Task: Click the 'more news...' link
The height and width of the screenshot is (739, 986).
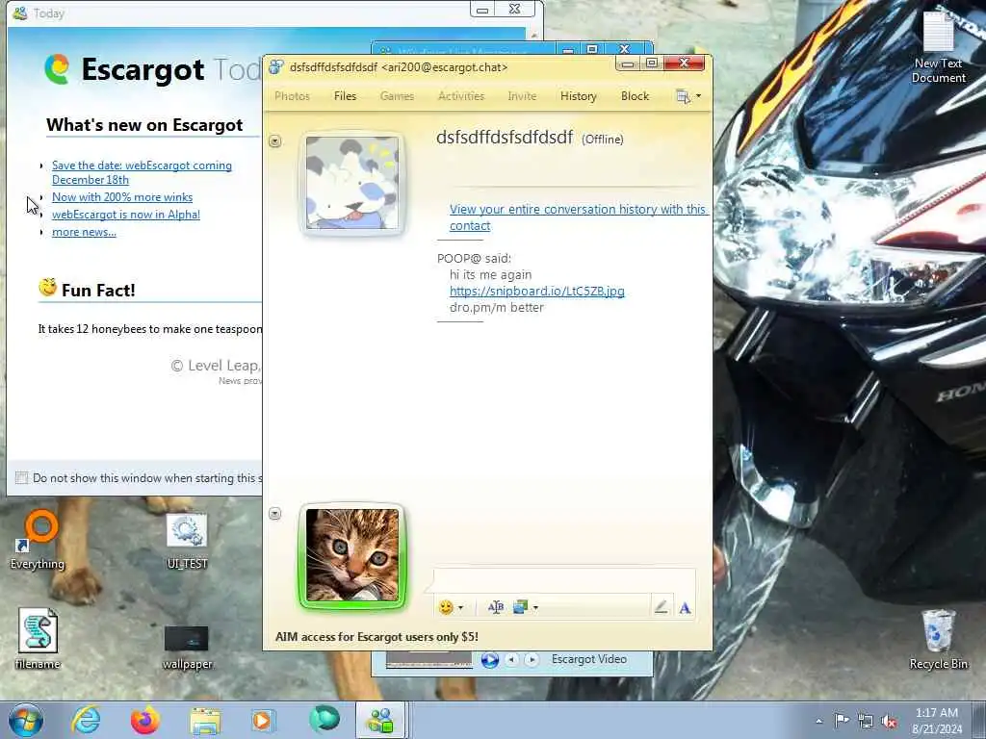Action: (84, 232)
